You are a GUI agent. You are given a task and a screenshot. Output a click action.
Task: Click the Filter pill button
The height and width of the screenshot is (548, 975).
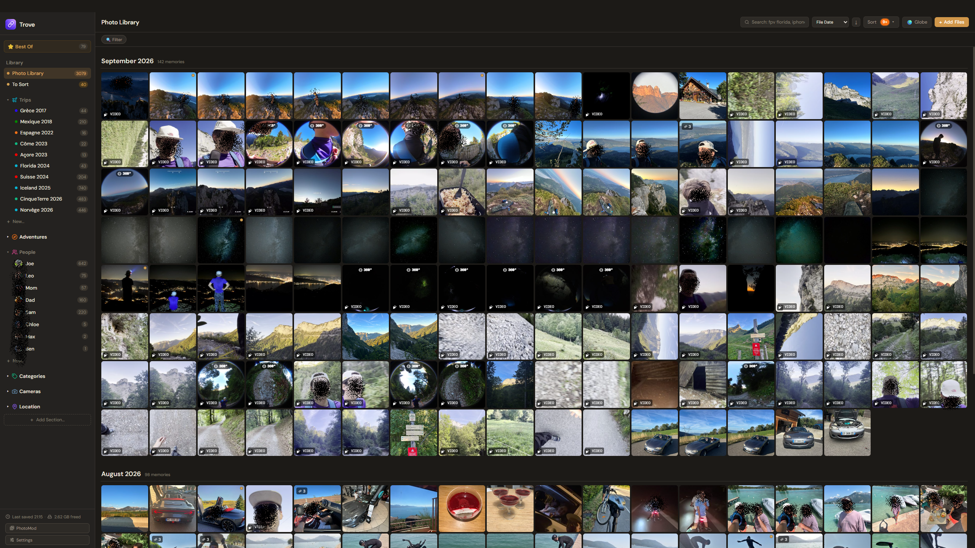coord(114,40)
